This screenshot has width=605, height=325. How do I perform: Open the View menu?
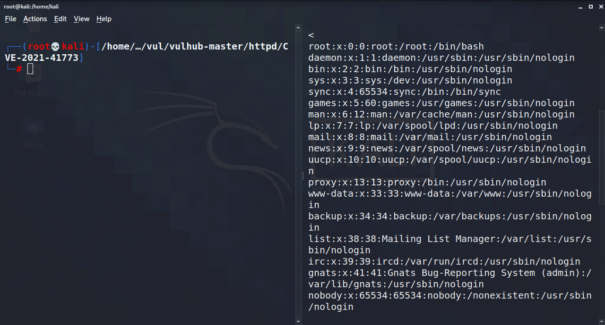81,19
